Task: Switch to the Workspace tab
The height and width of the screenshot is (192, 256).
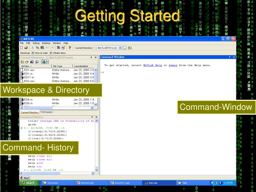Action: (x=47, y=112)
